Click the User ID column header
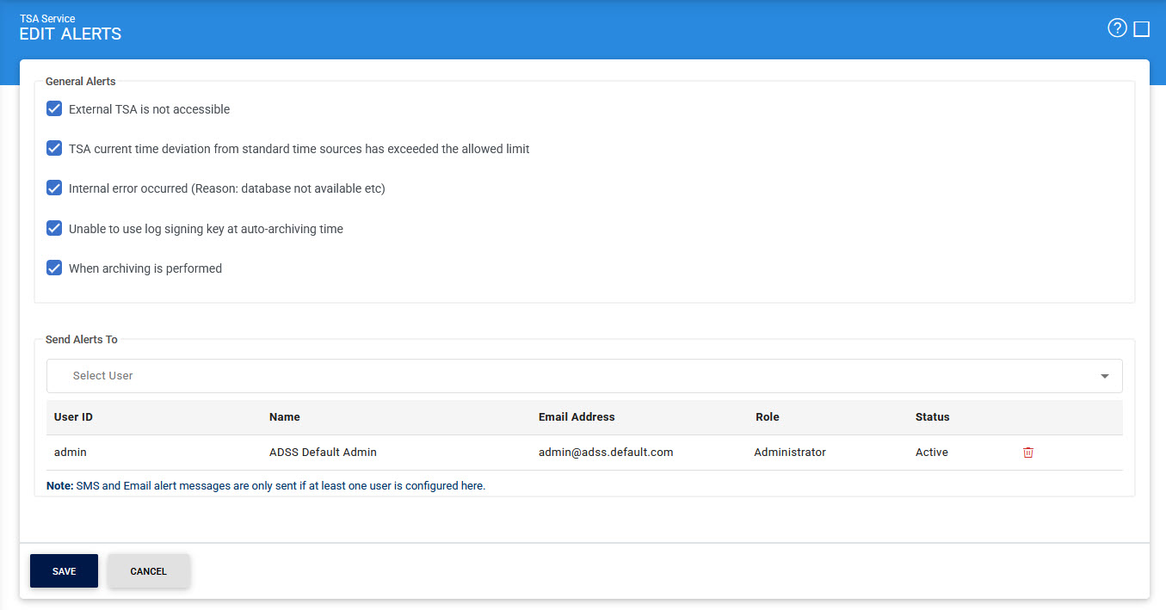The image size is (1166, 610). pyautogui.click(x=73, y=417)
